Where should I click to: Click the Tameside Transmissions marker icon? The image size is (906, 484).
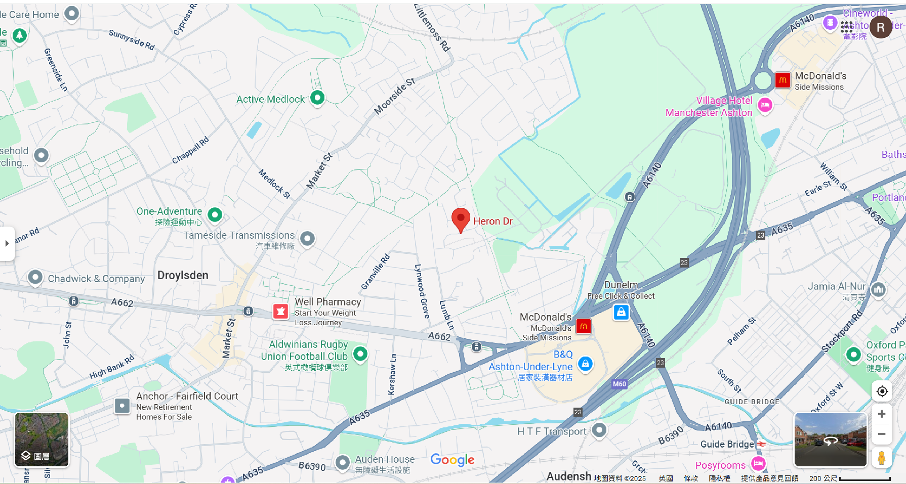click(x=307, y=238)
